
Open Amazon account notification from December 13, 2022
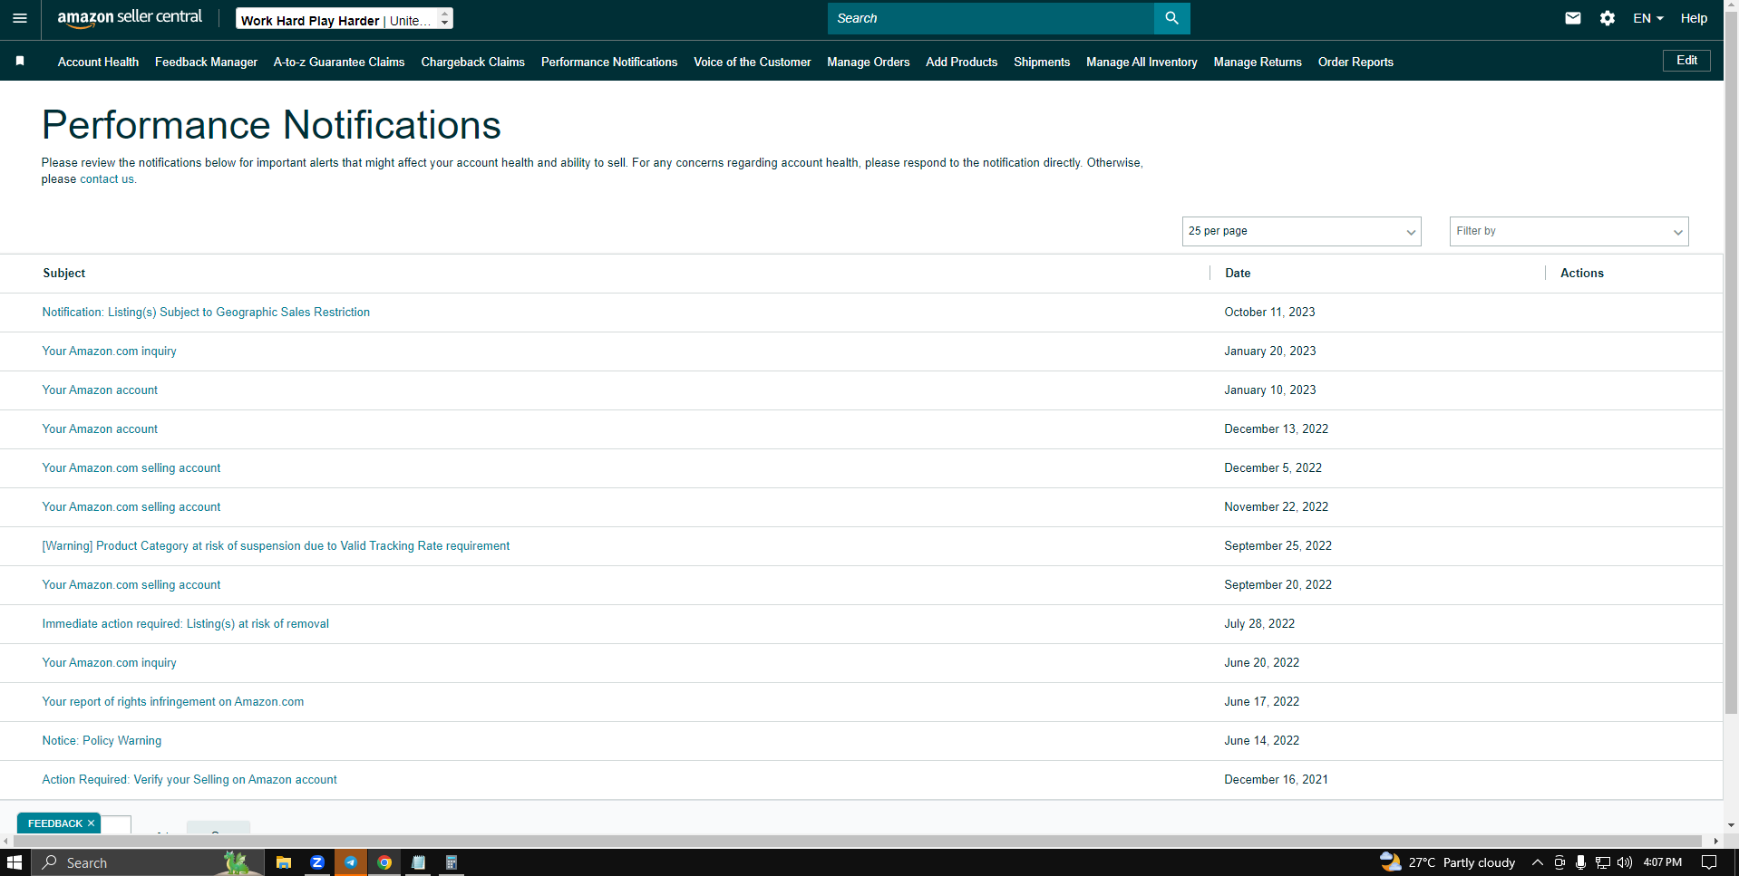click(x=100, y=429)
